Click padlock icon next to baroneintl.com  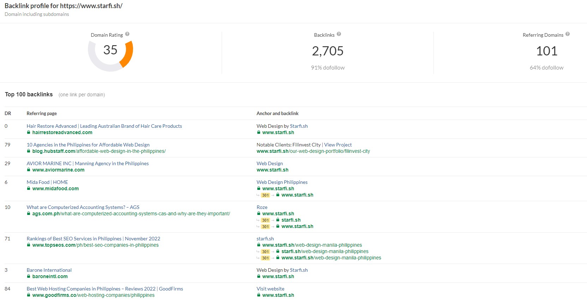click(29, 276)
